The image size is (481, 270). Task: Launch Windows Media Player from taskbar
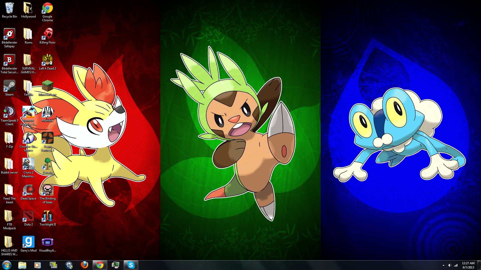[x=38, y=265]
